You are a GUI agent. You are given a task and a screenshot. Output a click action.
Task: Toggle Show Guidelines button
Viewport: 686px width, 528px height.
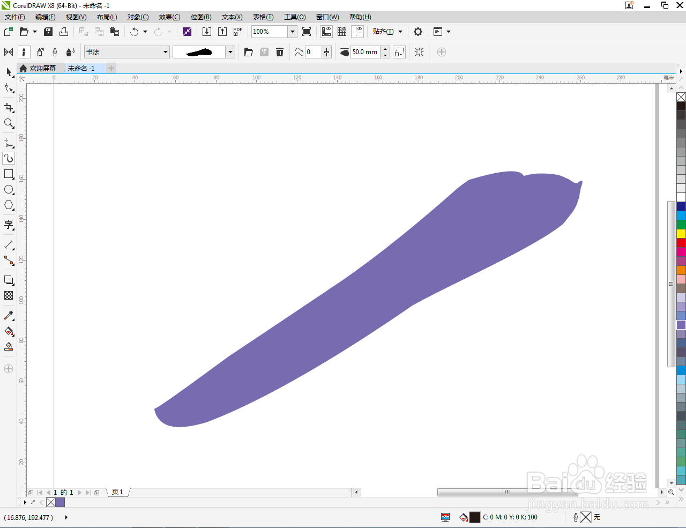357,32
